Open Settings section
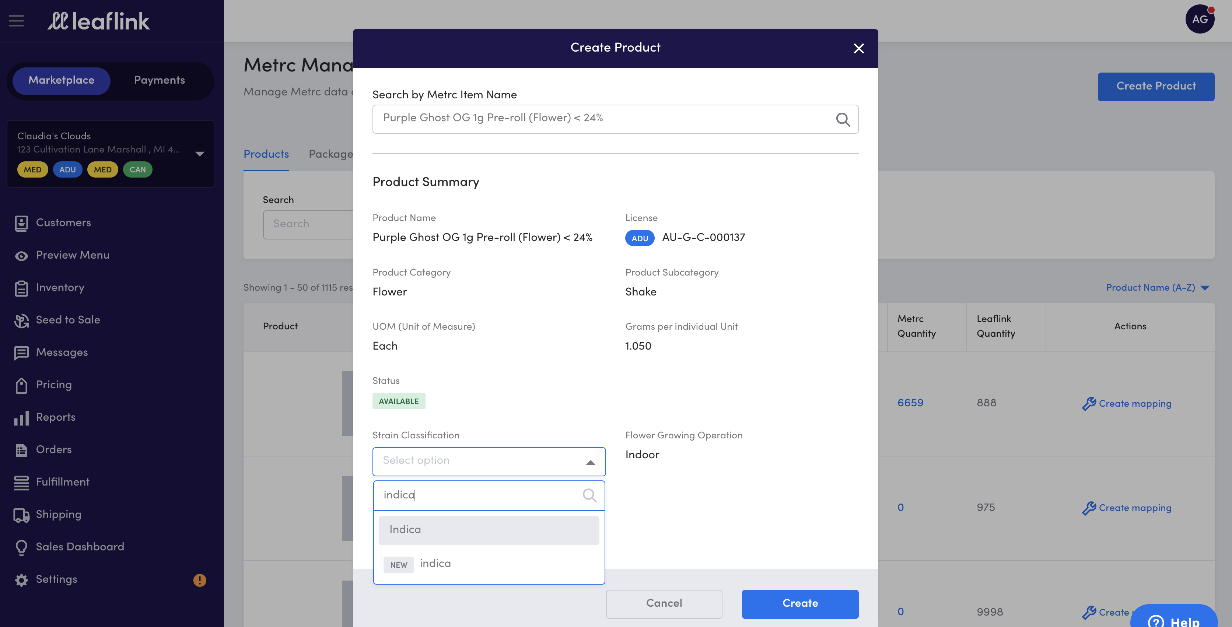The height and width of the screenshot is (627, 1232). coord(56,579)
